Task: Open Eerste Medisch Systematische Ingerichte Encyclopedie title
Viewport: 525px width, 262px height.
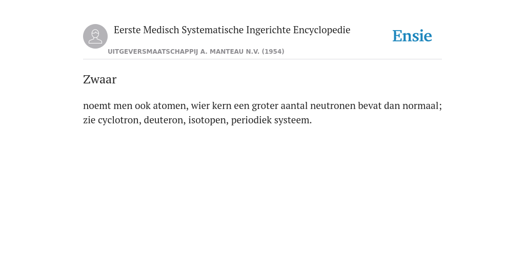Action: 232,30
